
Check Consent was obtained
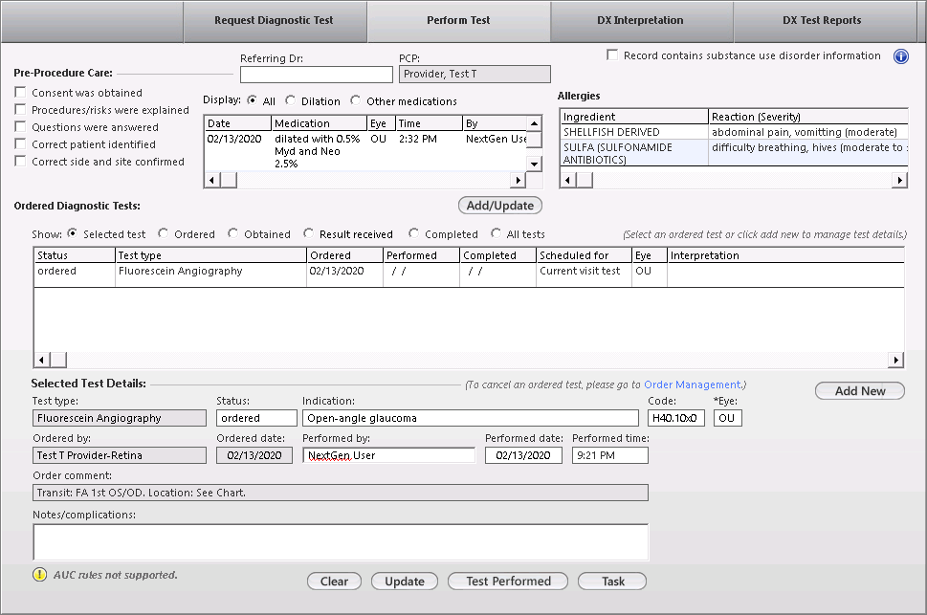[21, 92]
